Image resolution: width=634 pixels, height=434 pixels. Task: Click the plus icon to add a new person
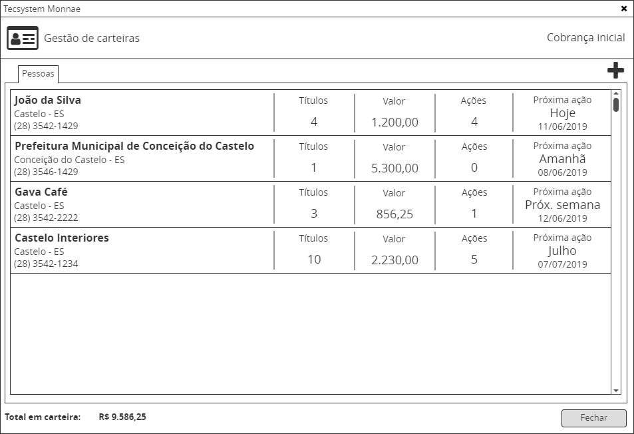coord(615,69)
